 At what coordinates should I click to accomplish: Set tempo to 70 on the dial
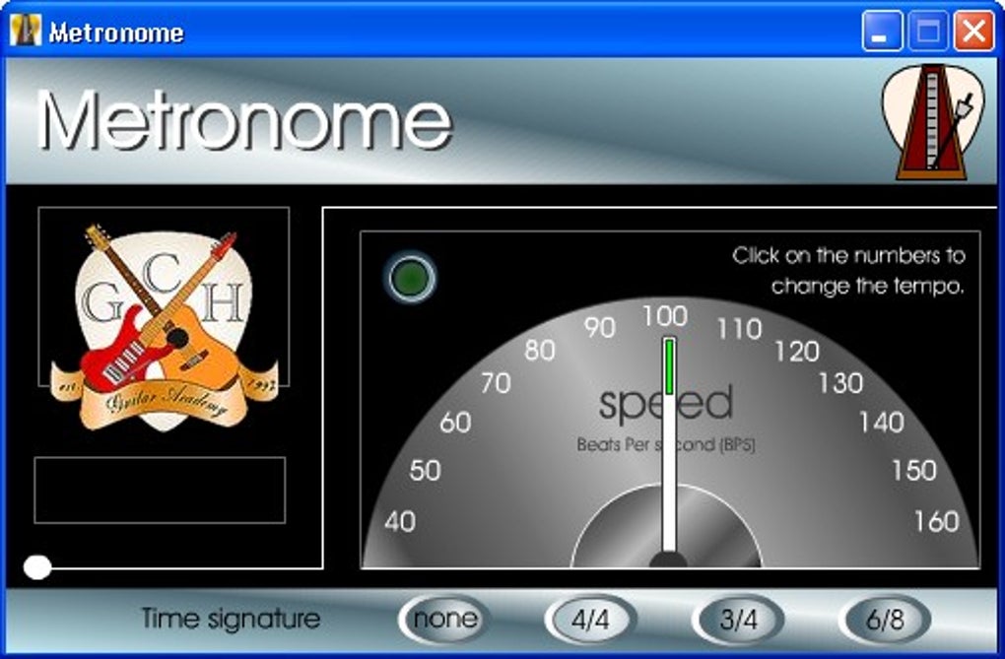pos(496,383)
